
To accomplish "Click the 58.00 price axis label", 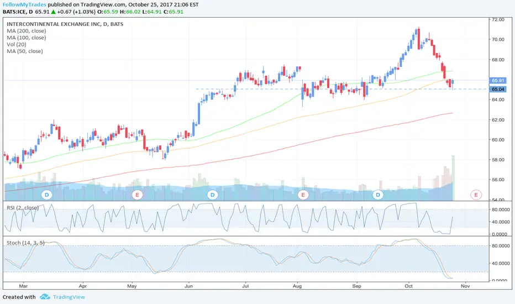I will click(x=498, y=160).
